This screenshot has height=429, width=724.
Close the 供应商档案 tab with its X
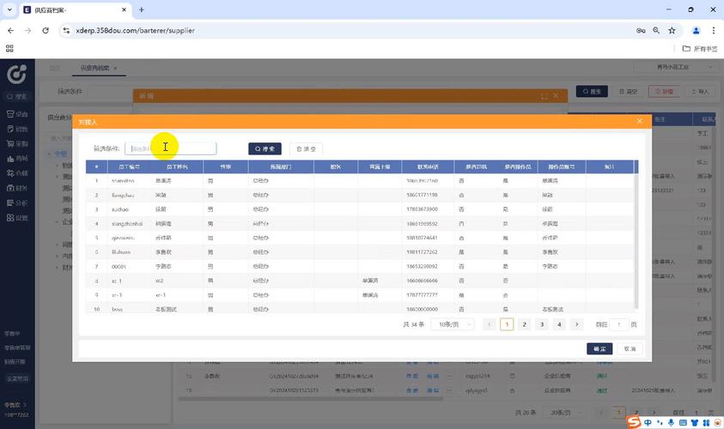115,68
